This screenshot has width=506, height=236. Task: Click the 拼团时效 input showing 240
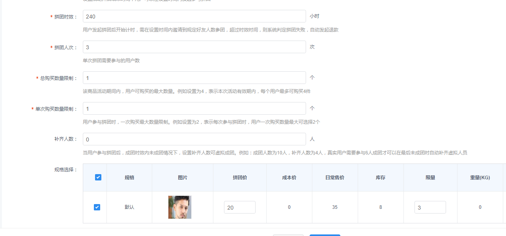pos(194,16)
